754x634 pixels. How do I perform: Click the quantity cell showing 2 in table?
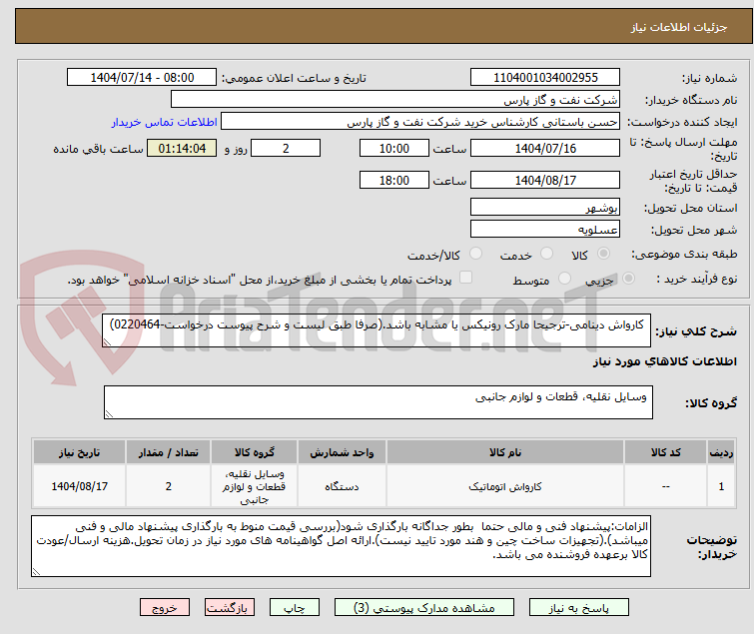(x=169, y=486)
